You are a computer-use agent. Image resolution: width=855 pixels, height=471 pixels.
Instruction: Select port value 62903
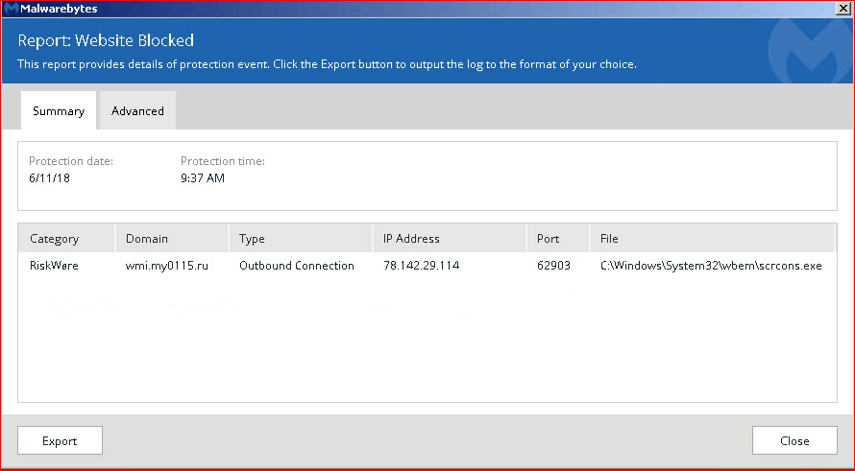tap(553, 266)
